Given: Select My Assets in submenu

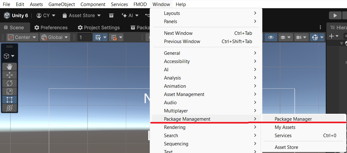Looking at the screenshot, I should 304,127.
